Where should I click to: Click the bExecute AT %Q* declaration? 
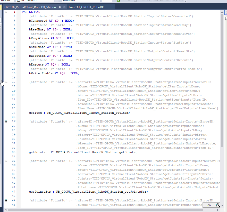(x=50, y=64)
